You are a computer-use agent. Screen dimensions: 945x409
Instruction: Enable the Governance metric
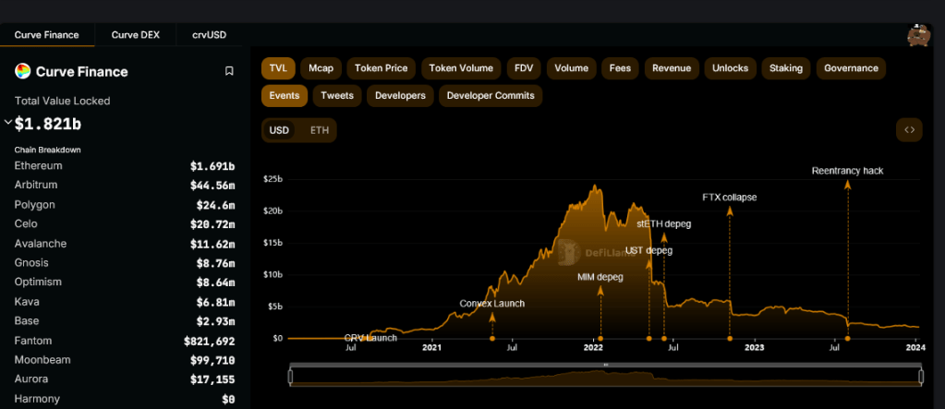pos(851,67)
